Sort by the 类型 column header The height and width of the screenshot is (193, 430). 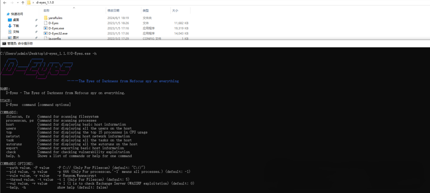point(146,10)
